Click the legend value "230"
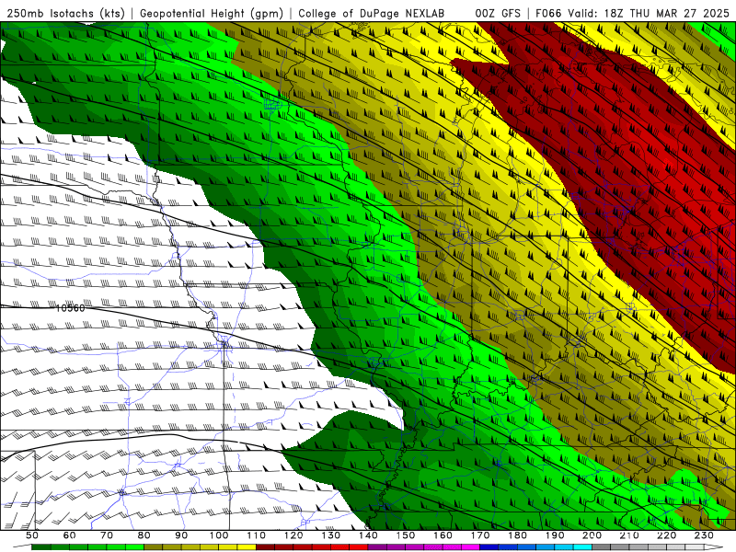This screenshot has width=736, height=552. click(704, 535)
